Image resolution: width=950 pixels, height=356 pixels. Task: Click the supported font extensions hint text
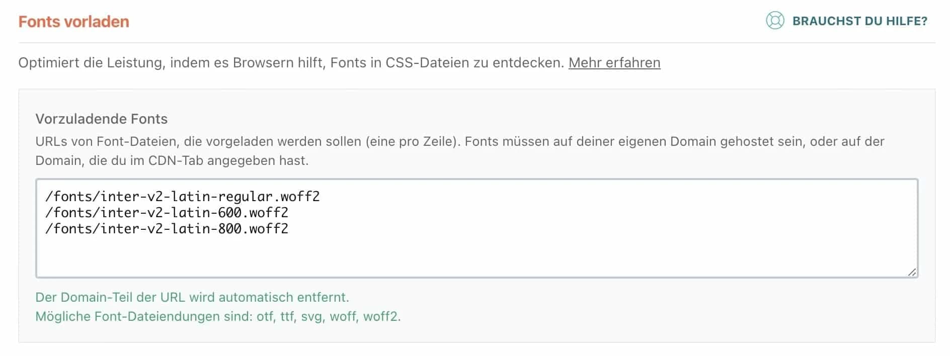coord(217,317)
